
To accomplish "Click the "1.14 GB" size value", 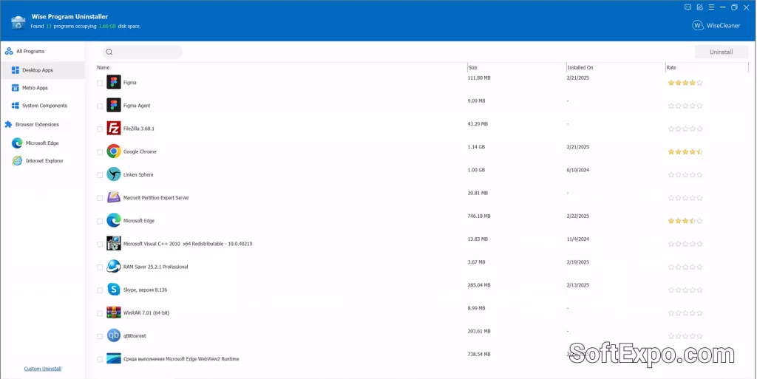I will (477, 147).
